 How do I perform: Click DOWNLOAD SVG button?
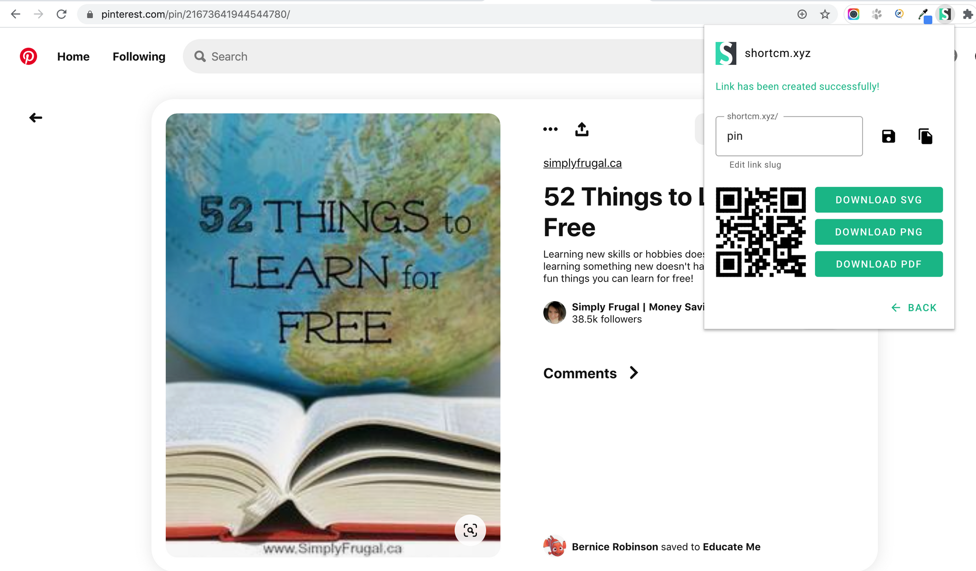click(x=879, y=200)
